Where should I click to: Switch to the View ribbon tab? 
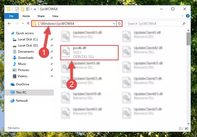point(55,16)
